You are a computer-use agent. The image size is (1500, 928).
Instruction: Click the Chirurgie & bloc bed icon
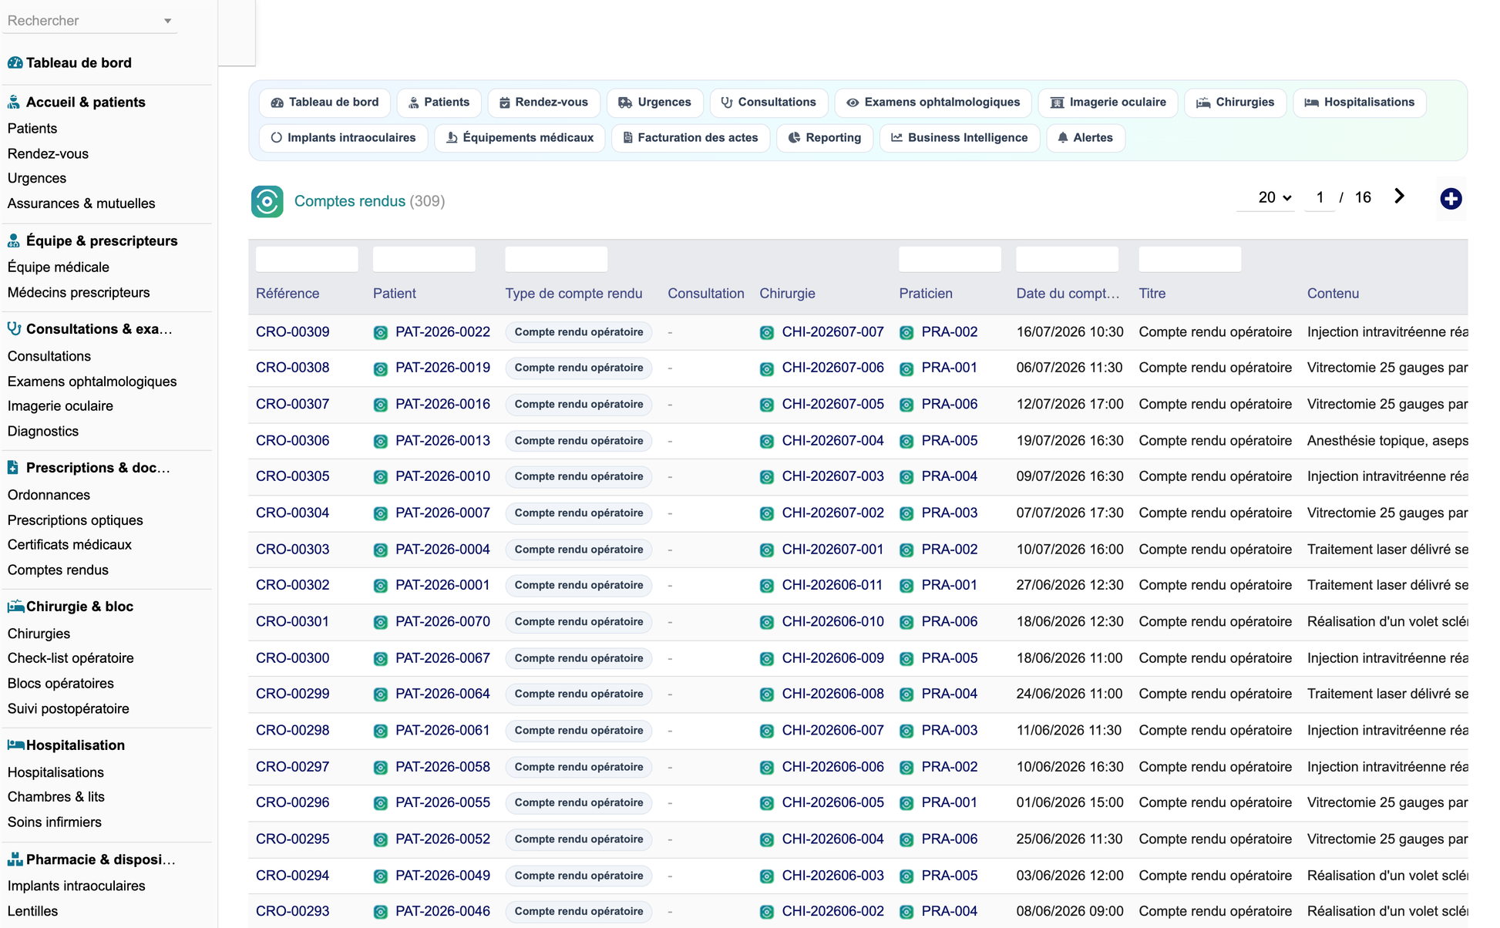[x=15, y=606]
